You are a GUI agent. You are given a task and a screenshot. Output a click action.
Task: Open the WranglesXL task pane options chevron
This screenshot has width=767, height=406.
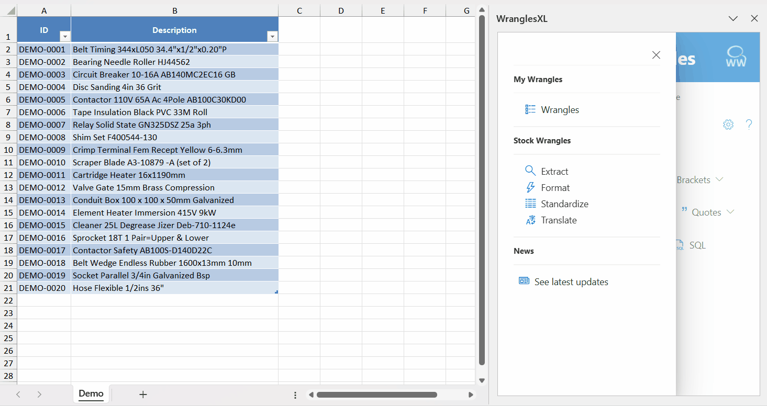tap(733, 18)
